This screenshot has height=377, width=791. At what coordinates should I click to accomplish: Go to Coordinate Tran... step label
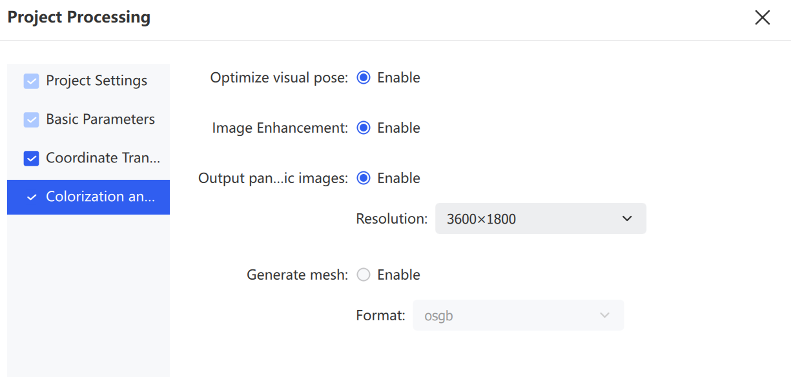click(x=103, y=158)
